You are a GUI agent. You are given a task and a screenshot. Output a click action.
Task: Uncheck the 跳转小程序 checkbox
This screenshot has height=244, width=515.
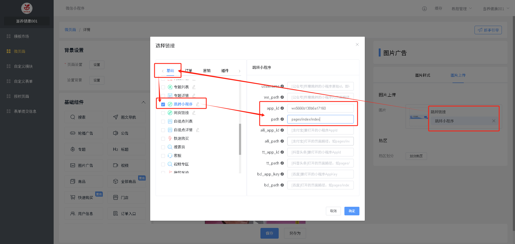(x=163, y=104)
